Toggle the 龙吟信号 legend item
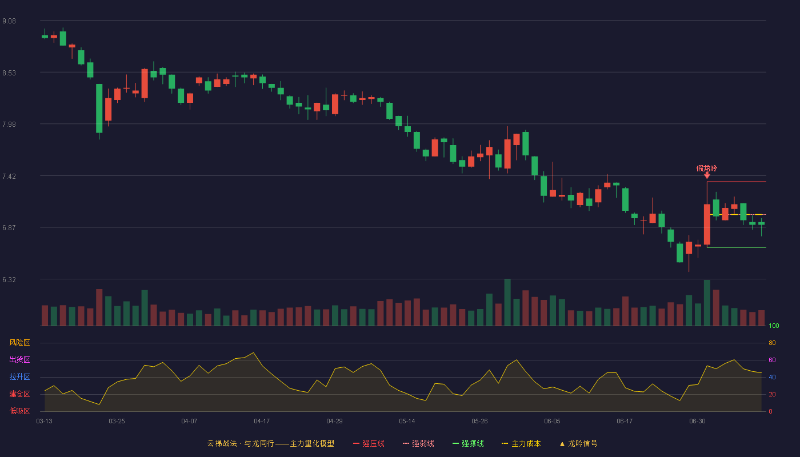 tap(578, 443)
